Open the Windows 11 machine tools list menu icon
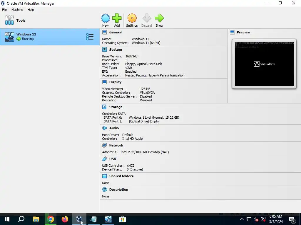 [90, 37]
